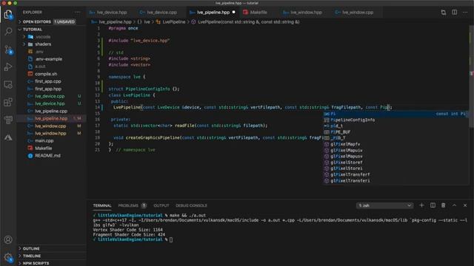This screenshot has width=474, height=266.
Task: Split the terminal panel
Action: 433,205
